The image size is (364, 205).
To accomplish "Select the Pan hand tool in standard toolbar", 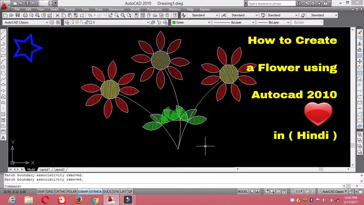I will click(110, 15).
